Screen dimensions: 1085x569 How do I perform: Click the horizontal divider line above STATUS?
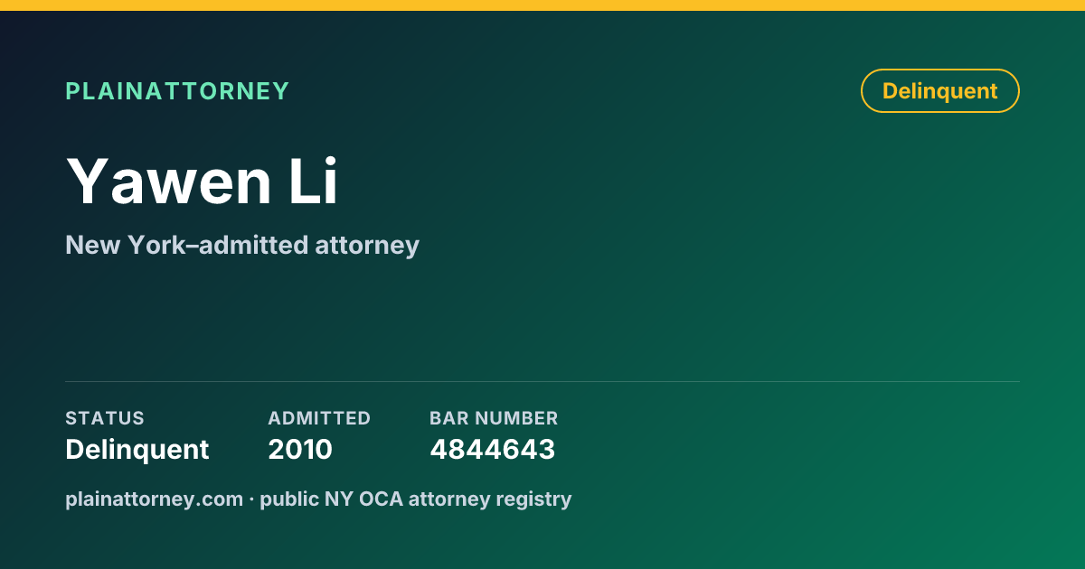[542, 381]
